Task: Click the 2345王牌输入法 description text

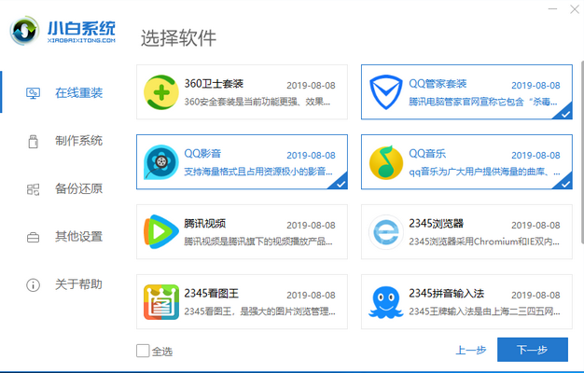Action: click(x=484, y=311)
